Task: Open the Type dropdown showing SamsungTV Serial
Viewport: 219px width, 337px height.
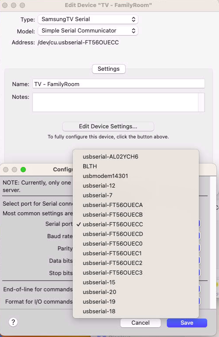Action: (x=88, y=19)
